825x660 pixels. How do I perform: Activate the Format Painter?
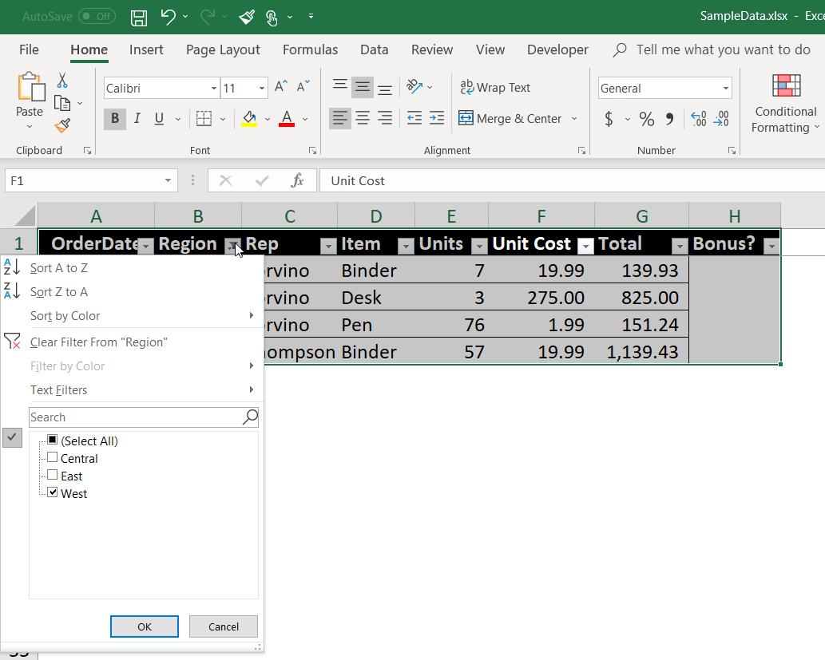(63, 125)
